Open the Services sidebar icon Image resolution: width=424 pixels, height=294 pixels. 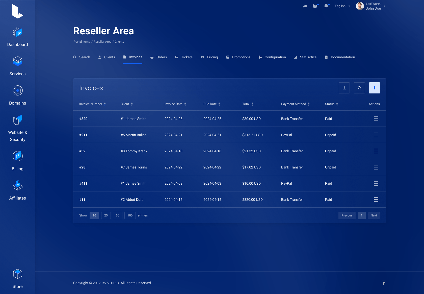pyautogui.click(x=17, y=61)
